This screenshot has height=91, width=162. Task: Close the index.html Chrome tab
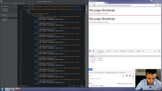pyautogui.click(x=104, y=3)
